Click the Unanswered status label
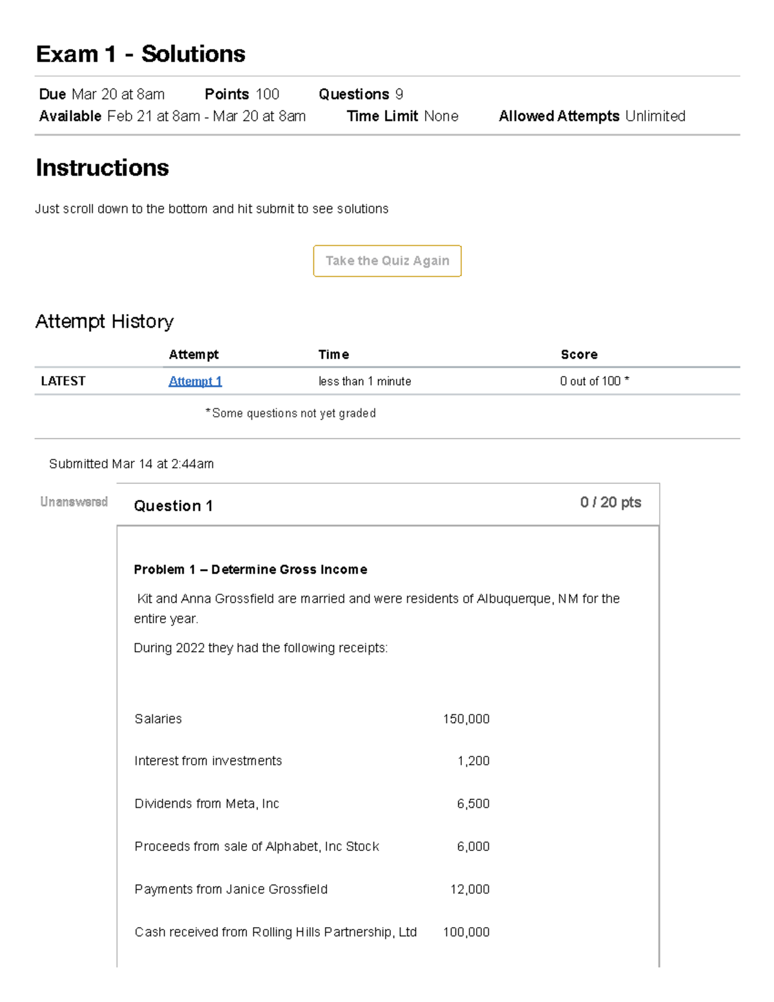774x1002 pixels. point(74,502)
